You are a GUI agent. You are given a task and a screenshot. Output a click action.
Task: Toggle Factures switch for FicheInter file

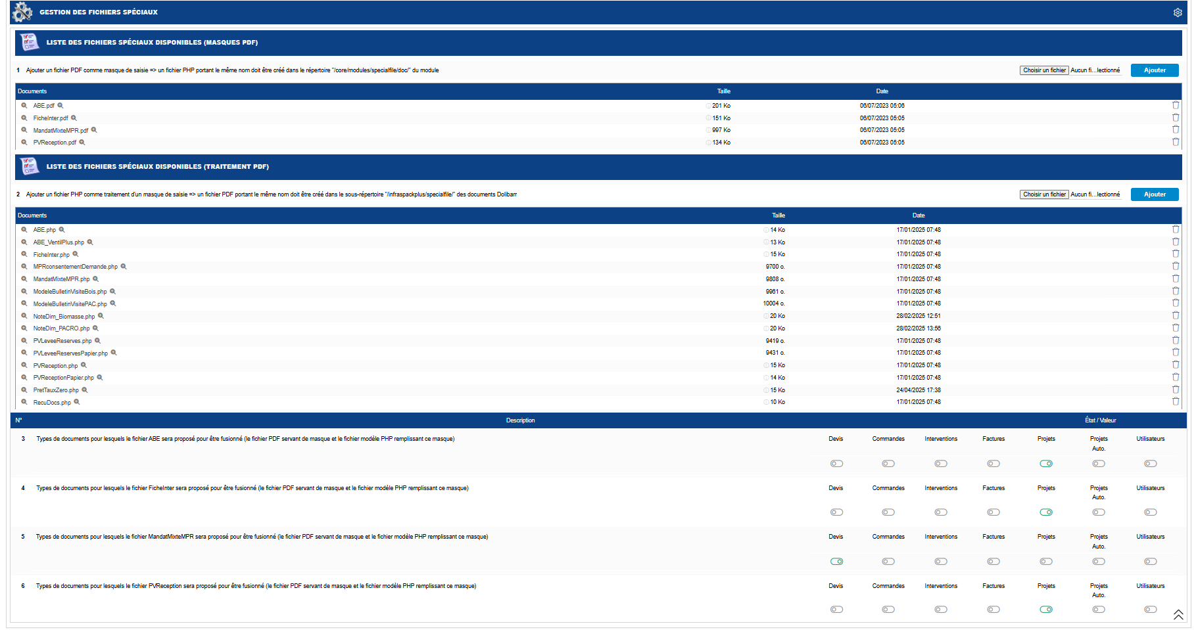click(993, 512)
